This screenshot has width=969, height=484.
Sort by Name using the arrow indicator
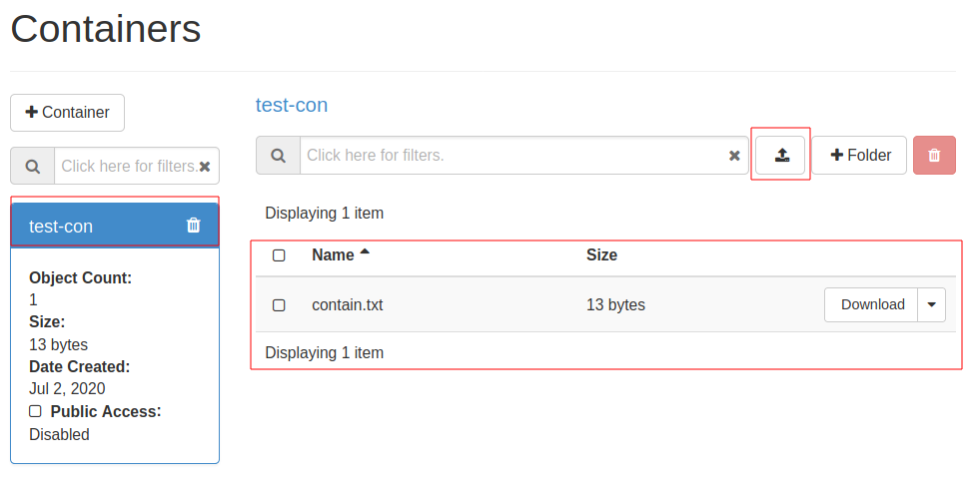[365, 251]
